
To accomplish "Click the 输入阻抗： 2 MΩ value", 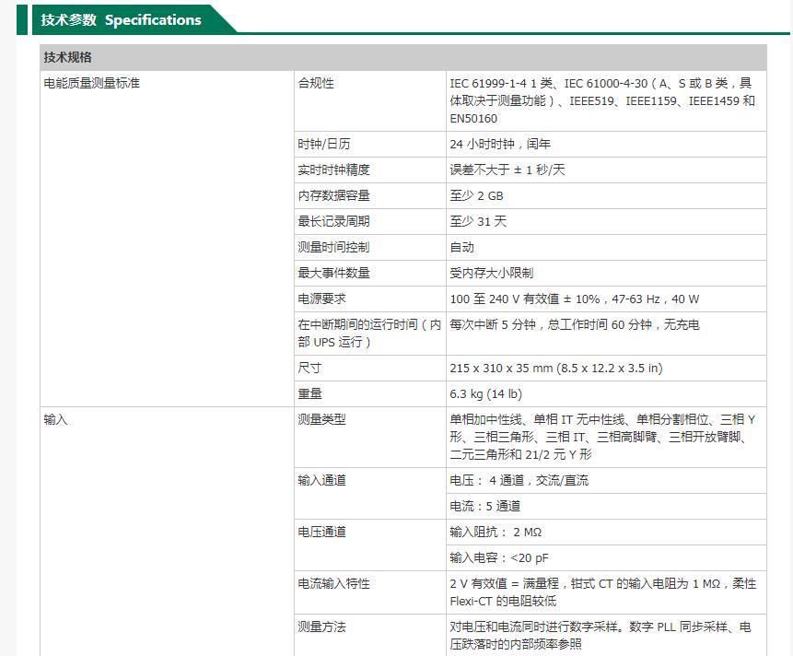I will [x=495, y=533].
